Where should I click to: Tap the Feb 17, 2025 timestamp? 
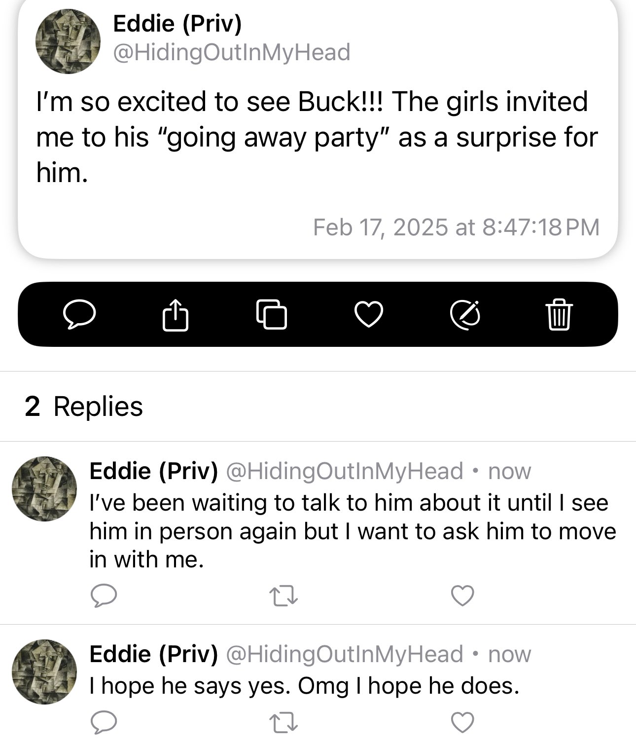coord(457,227)
